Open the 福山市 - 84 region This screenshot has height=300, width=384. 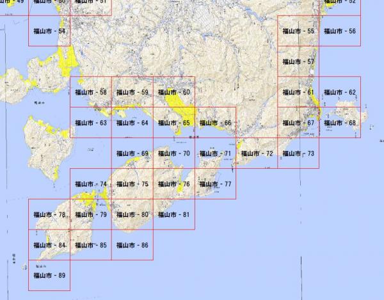click(49, 245)
